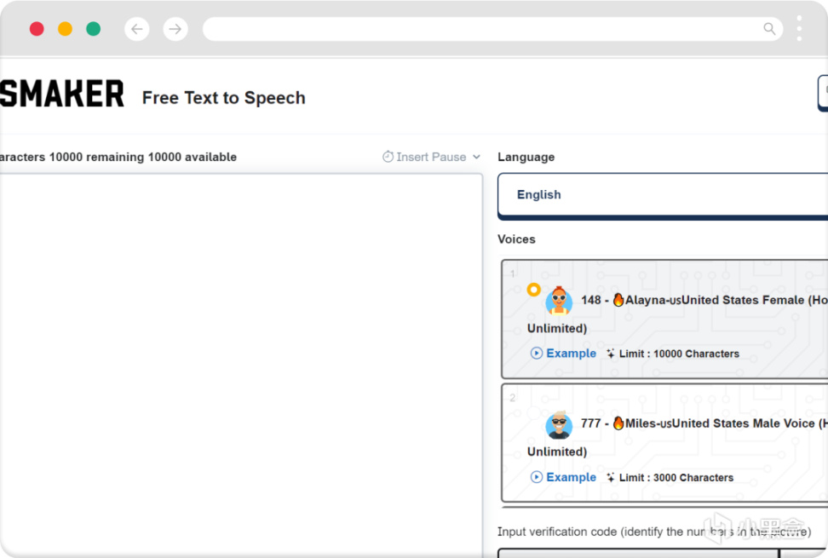Play the Example for Alayna voice
Image resolution: width=828 pixels, height=558 pixels.
(563, 354)
